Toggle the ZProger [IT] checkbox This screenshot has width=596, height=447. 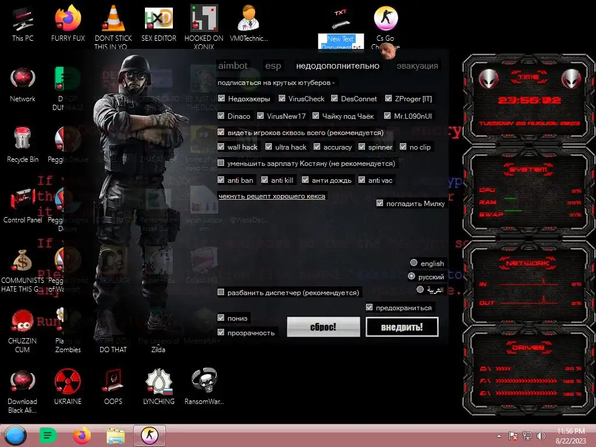point(388,98)
